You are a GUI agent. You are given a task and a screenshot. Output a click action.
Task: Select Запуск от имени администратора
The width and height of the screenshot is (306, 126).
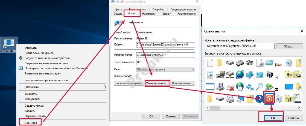click(x=47, y=58)
